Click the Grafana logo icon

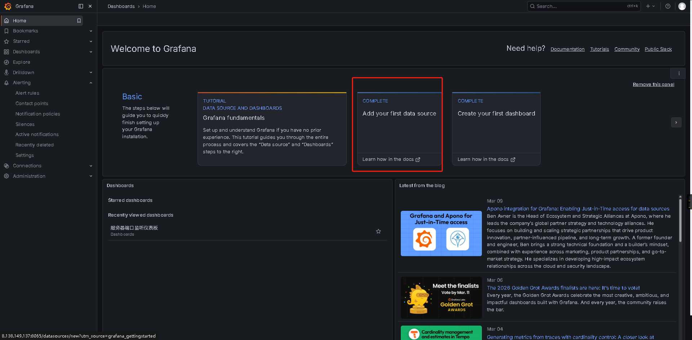[8, 6]
